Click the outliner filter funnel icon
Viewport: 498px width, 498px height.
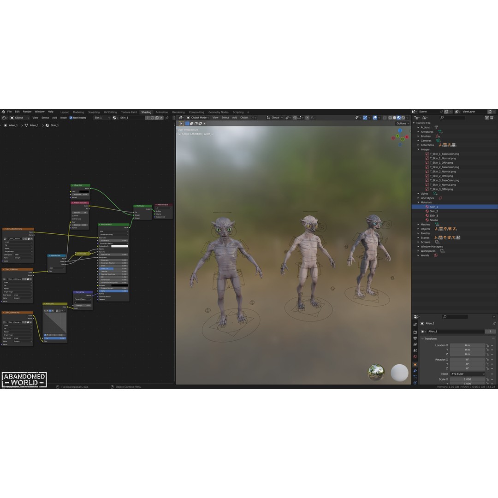[487, 118]
